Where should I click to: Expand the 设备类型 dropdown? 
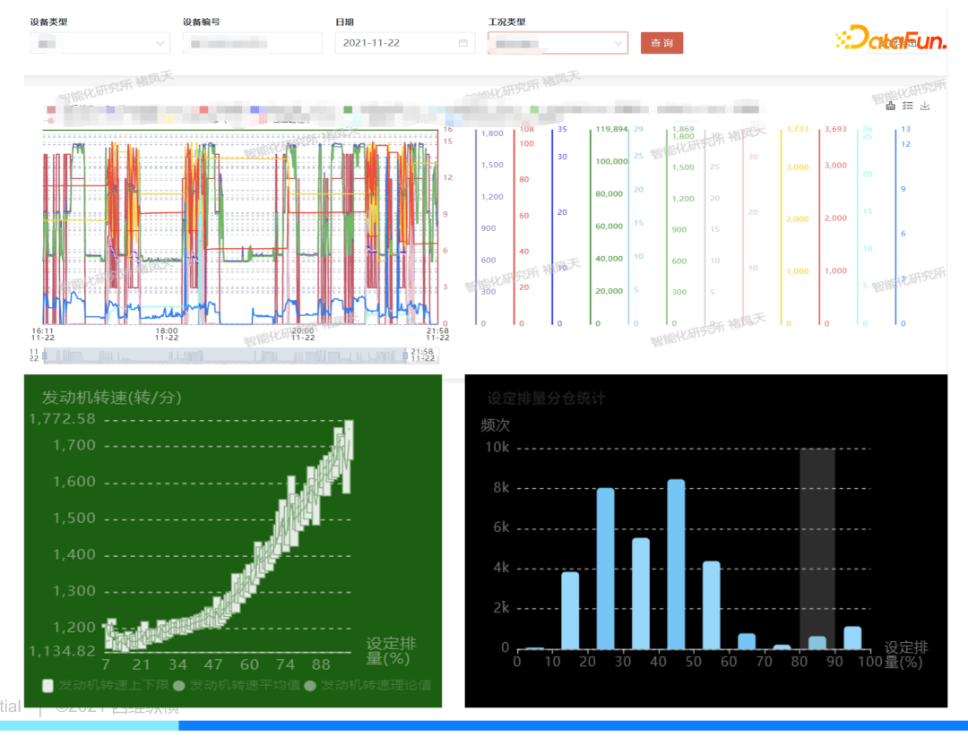click(100, 43)
